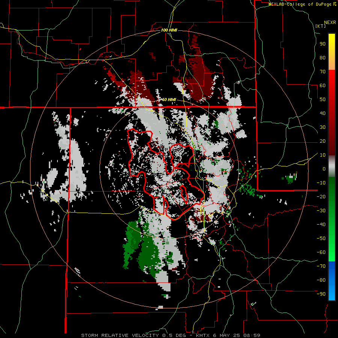Click the "50 NMI" range ring label
The height and width of the screenshot is (338, 338).
coord(169,100)
